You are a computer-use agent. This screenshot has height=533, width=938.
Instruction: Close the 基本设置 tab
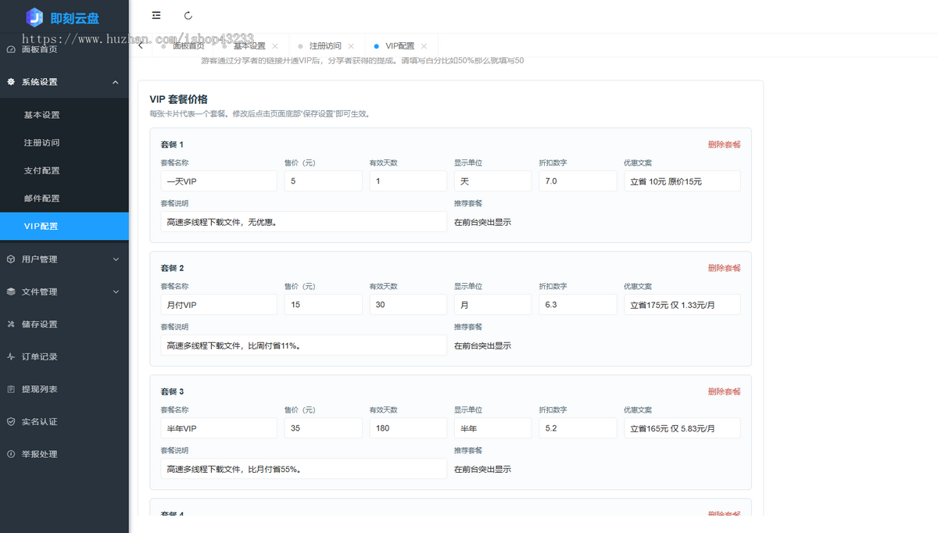pyautogui.click(x=275, y=47)
